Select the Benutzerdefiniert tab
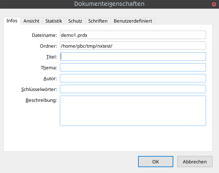 (x=133, y=21)
